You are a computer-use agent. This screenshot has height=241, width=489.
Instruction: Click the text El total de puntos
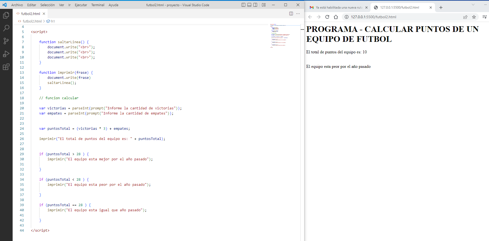[336, 52]
